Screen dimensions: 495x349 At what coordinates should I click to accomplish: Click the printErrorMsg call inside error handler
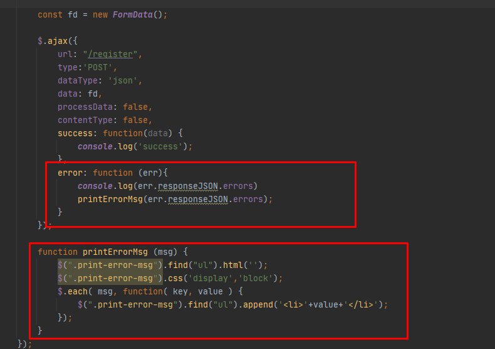click(x=175, y=199)
